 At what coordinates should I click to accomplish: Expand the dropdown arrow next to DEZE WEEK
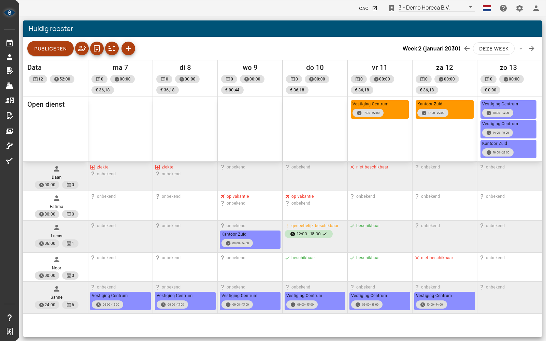[521, 48]
